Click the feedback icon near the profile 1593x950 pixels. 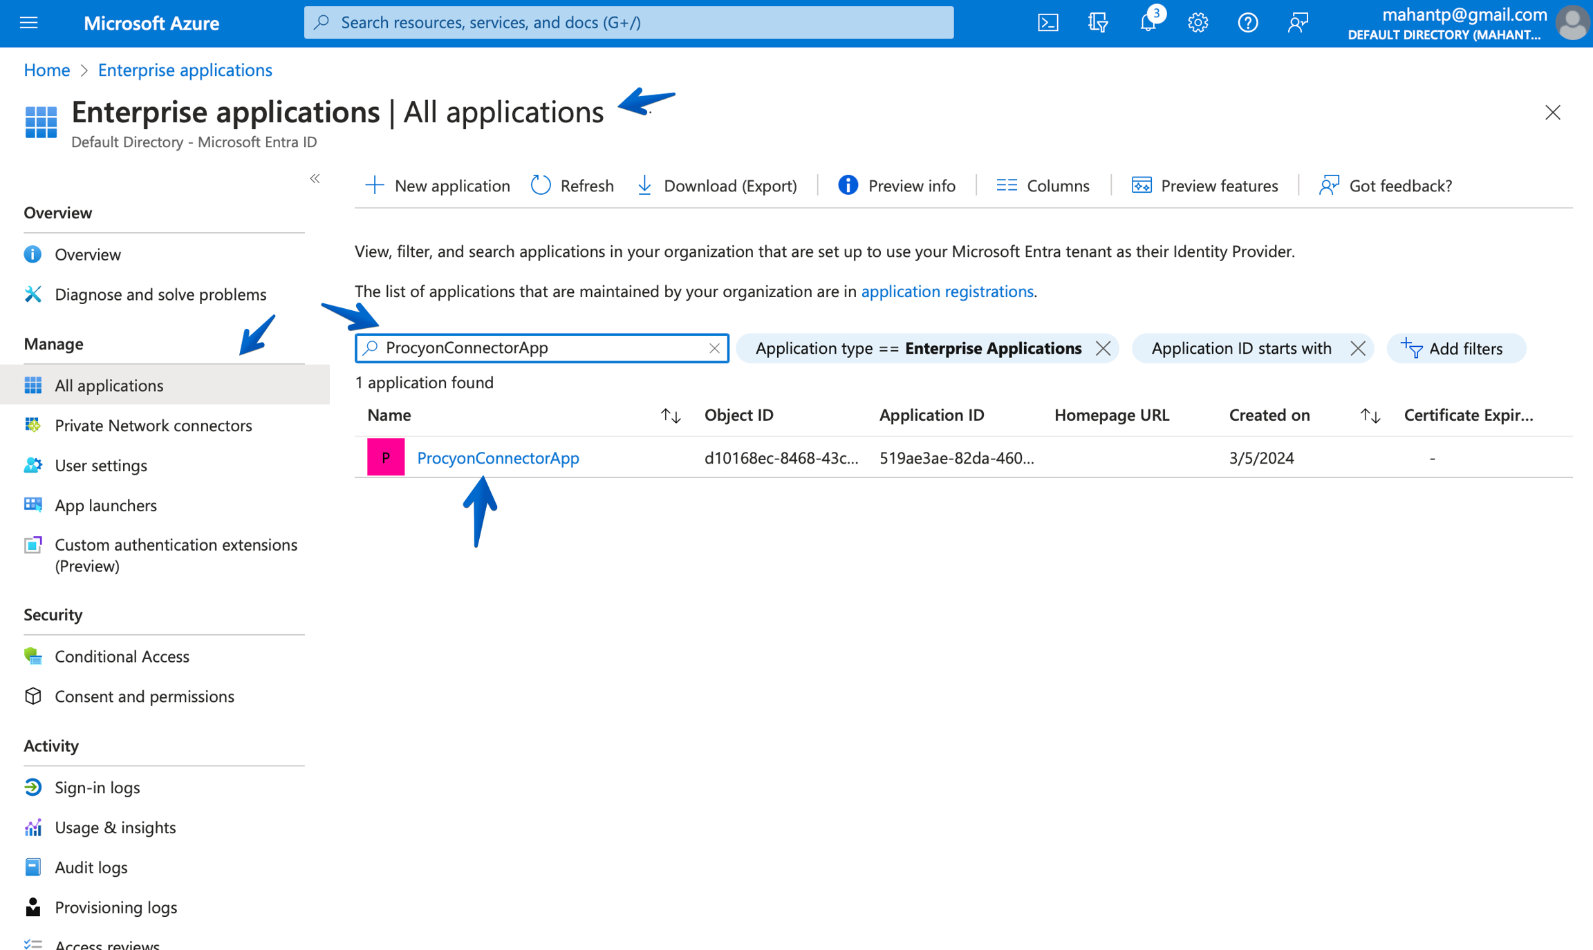click(1298, 21)
